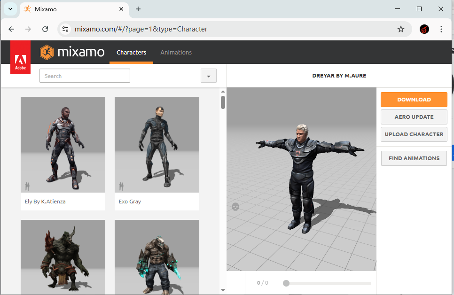Select the blue-clawed brute character thumbnail
This screenshot has height=295, width=454.
click(x=157, y=257)
